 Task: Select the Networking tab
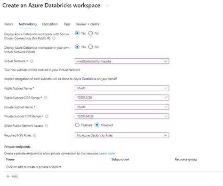coord(28,24)
